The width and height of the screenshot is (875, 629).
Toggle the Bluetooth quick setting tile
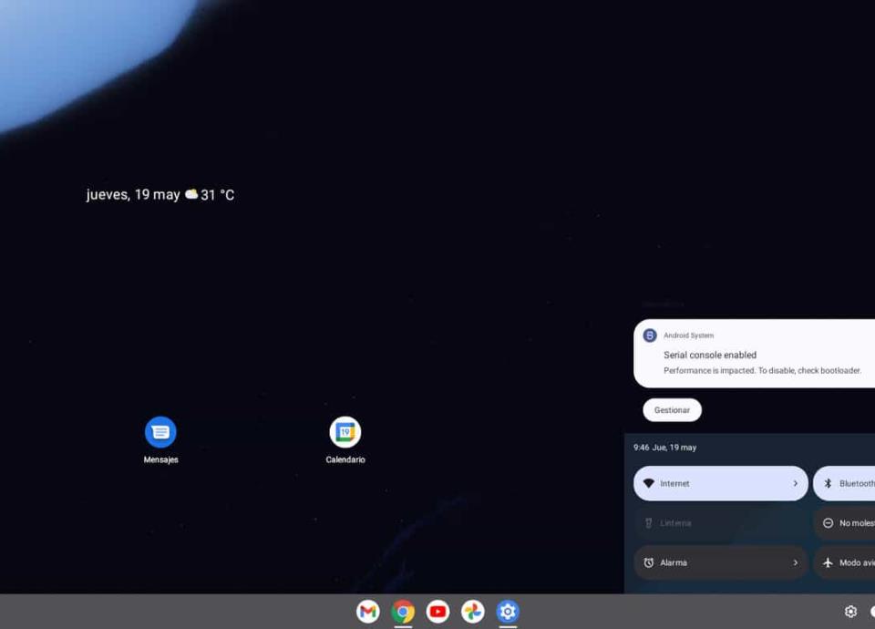845,483
